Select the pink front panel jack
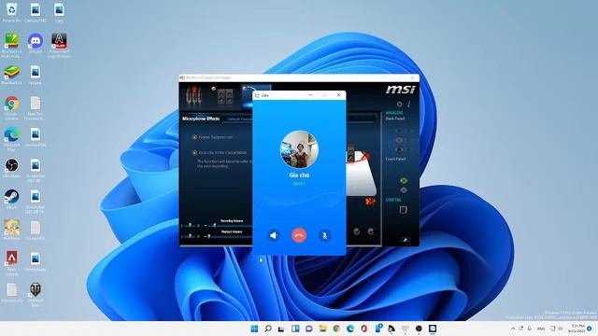The width and height of the screenshot is (598, 336). 404,190
